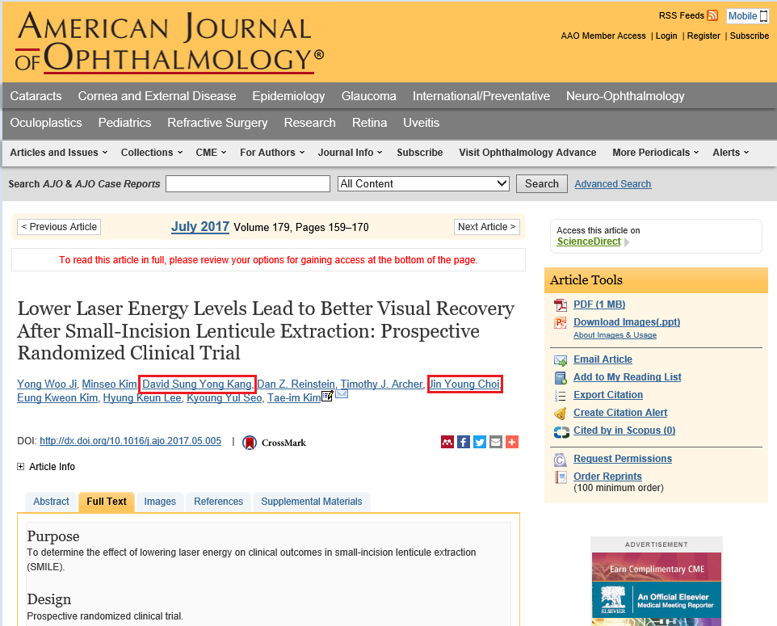
Task: Share article via Facebook icon
Action: point(464,442)
